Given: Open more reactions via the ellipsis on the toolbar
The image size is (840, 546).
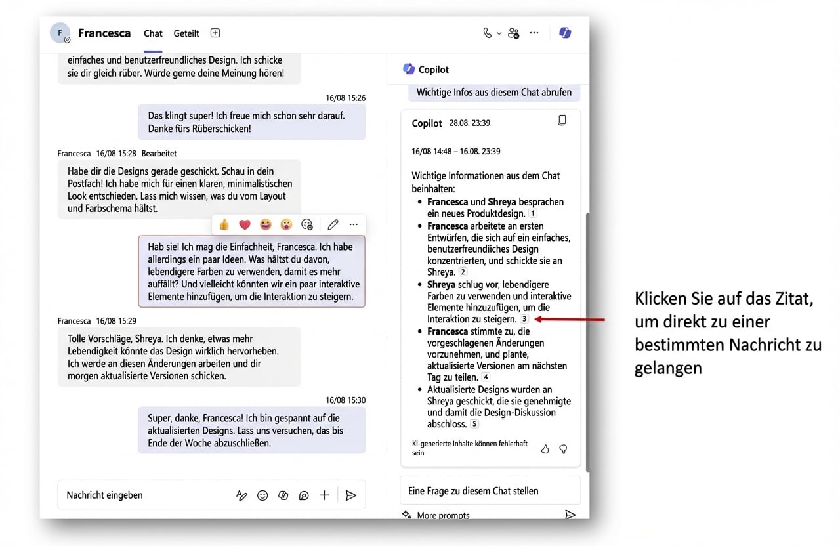Looking at the screenshot, I should point(353,224).
